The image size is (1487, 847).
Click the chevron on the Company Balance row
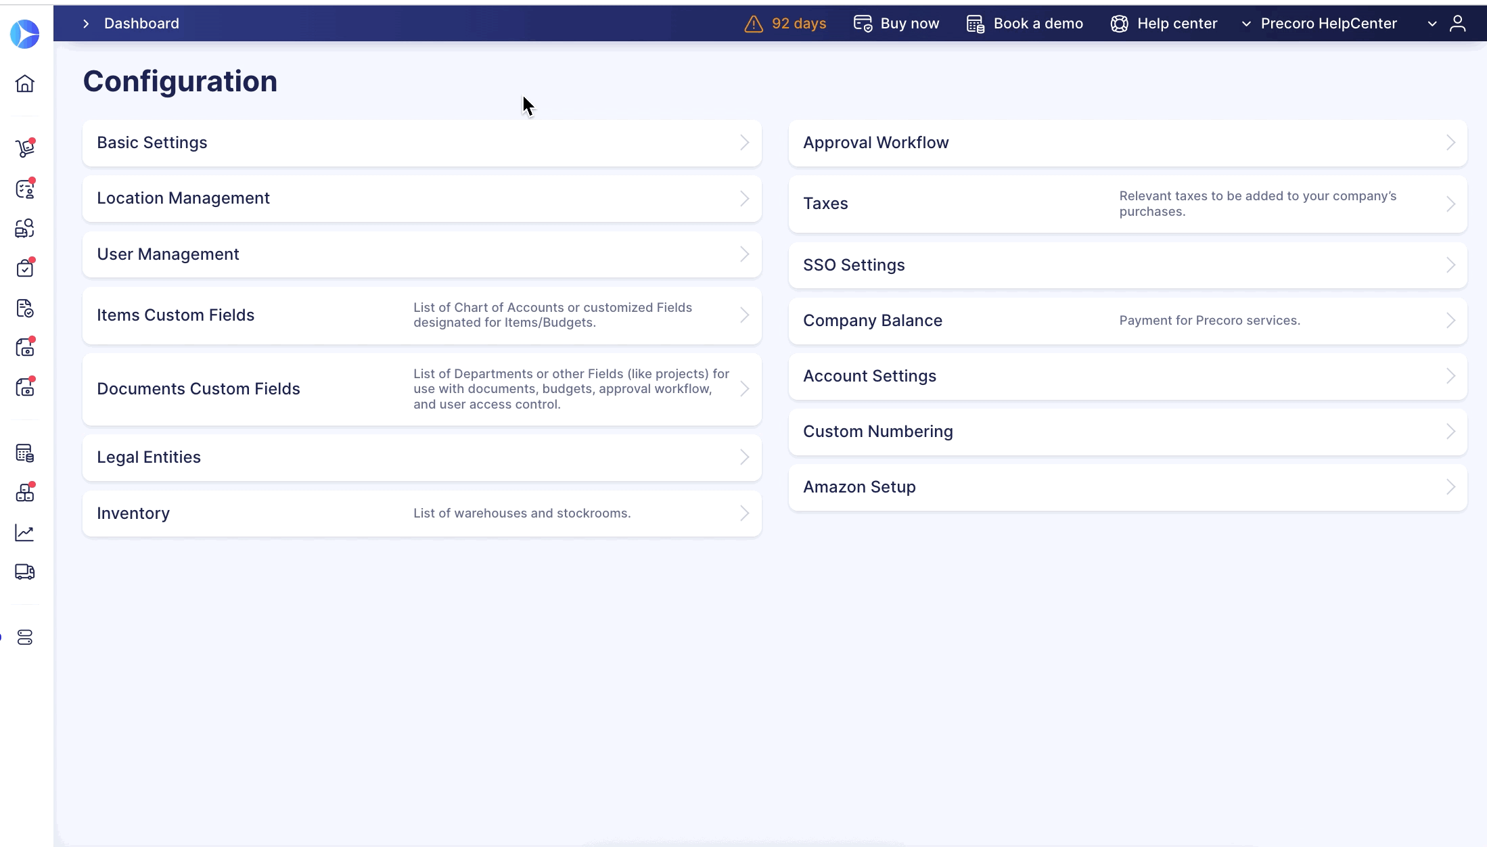(x=1450, y=321)
